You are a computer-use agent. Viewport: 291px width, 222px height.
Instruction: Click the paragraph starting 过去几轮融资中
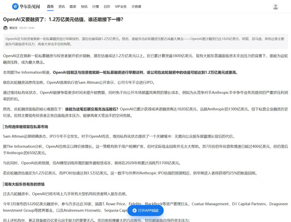coord(65,194)
